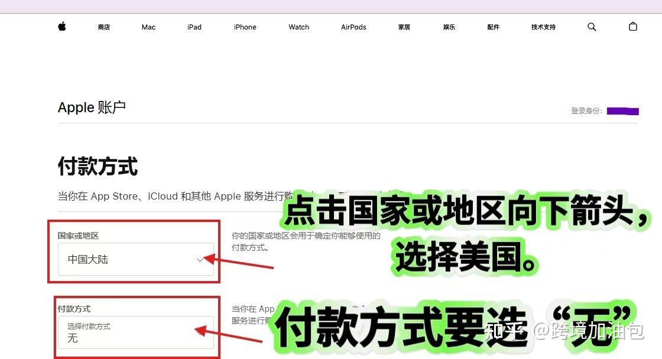Click the 付款方式 section title
Screen dimensions: 662x359
tap(98, 168)
